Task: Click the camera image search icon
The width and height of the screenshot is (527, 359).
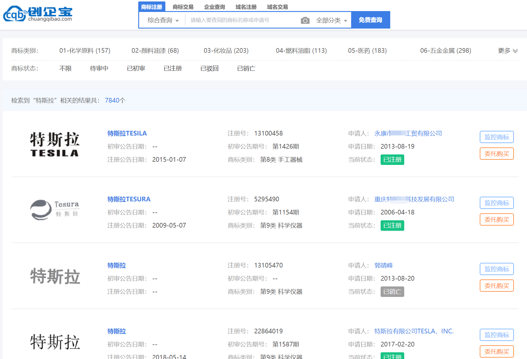Action: 305,20
